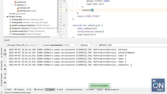The width and height of the screenshot is (167, 94).
Task: Toggle tool window bars icon in status bar
Action: click(x=2, y=92)
